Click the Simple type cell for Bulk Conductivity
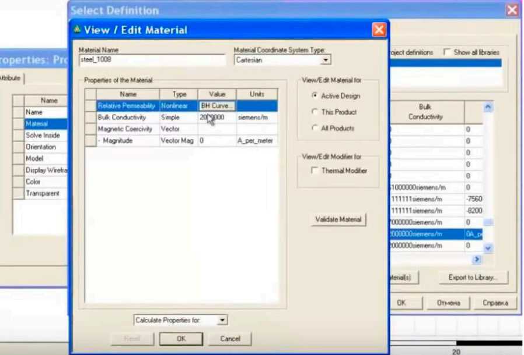Screen dimensions: 524x355 click(179, 118)
